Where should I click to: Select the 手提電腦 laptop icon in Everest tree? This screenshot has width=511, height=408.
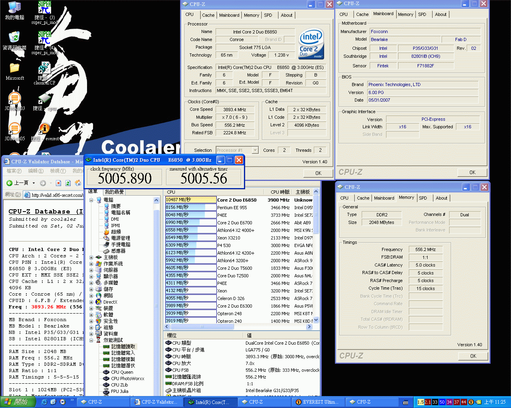tap(107, 245)
